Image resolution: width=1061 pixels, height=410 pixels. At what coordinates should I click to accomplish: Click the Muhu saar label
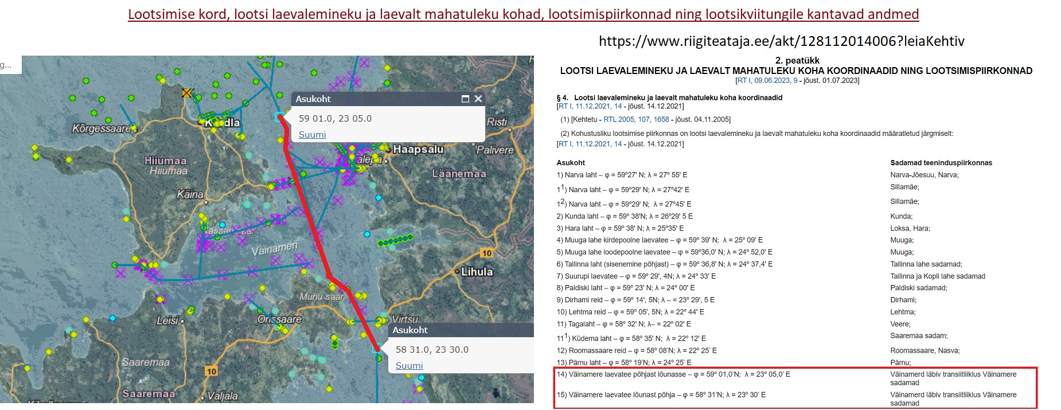point(322,296)
